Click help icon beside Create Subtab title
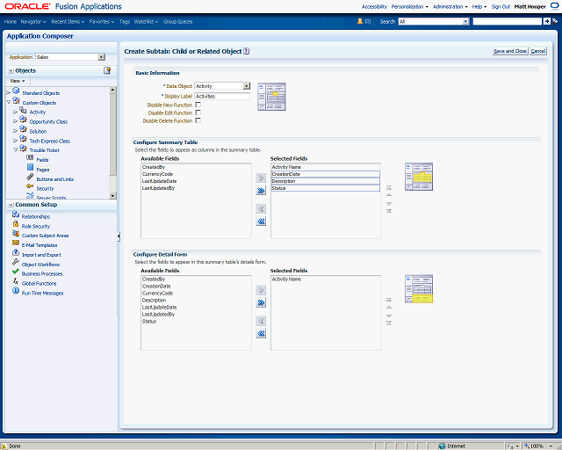The height and width of the screenshot is (450, 562). click(x=246, y=51)
